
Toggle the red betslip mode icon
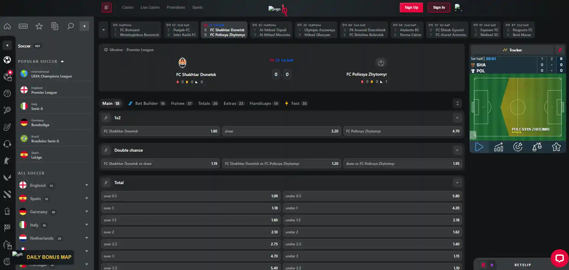tap(483, 265)
